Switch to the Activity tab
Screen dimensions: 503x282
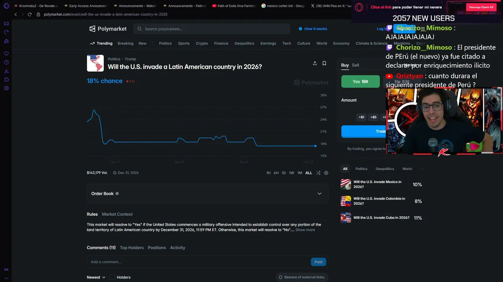(x=178, y=248)
